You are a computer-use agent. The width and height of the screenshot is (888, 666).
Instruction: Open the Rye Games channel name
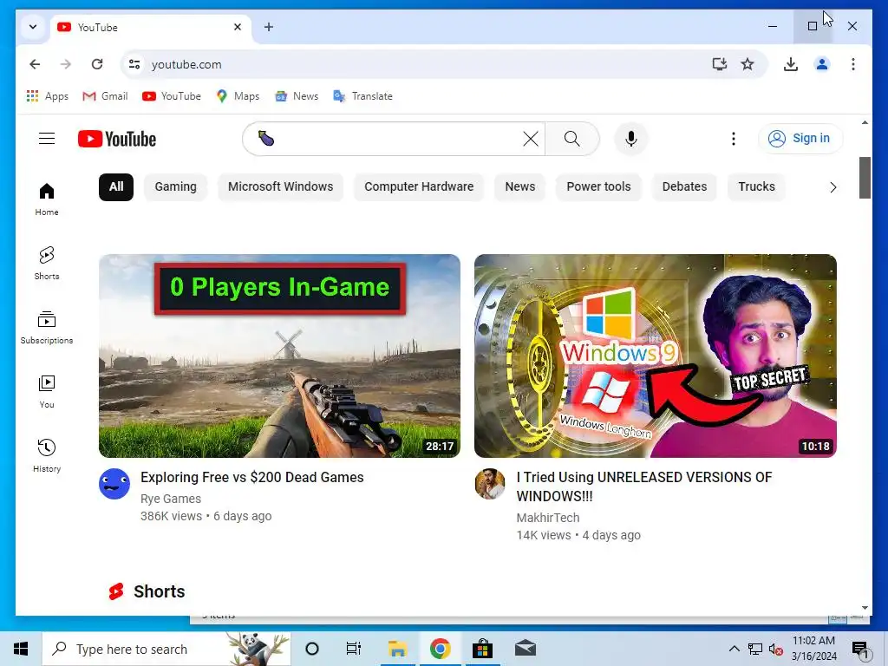pyautogui.click(x=171, y=499)
